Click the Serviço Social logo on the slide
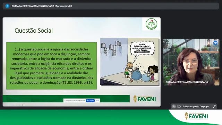Screen dimensions: 222x125 [x=151, y=24]
